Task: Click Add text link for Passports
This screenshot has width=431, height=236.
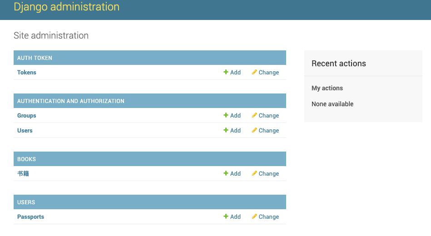Action: pos(235,217)
